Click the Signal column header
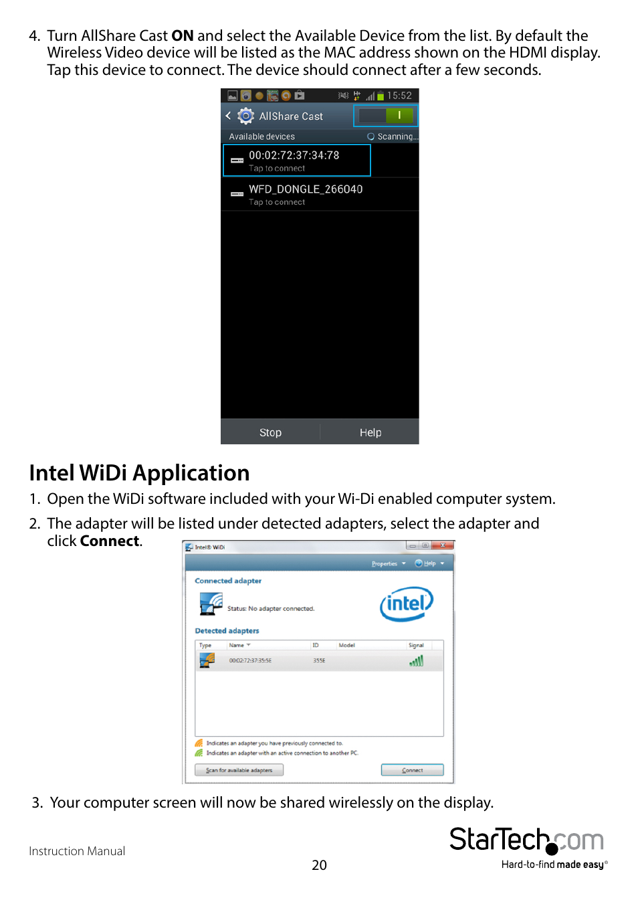 point(416,645)
